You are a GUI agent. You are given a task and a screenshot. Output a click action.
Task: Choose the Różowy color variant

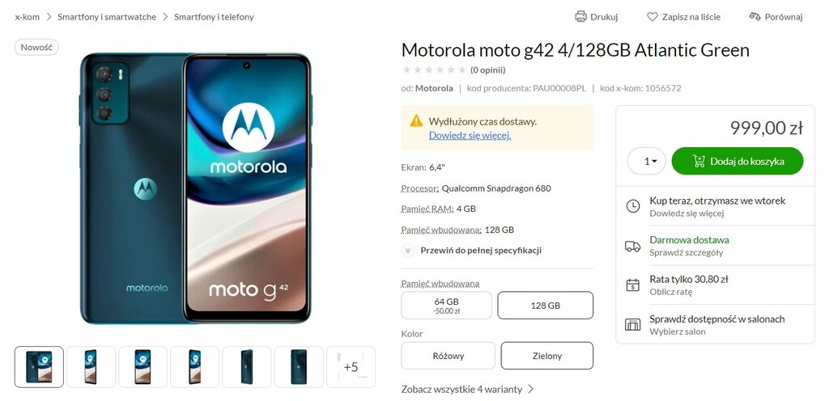tap(449, 356)
